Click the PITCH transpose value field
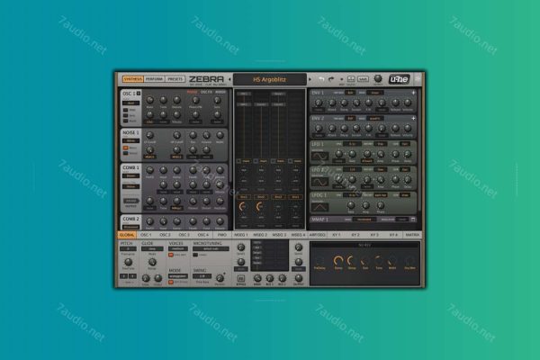The height and width of the screenshot is (360, 540). click(128, 248)
